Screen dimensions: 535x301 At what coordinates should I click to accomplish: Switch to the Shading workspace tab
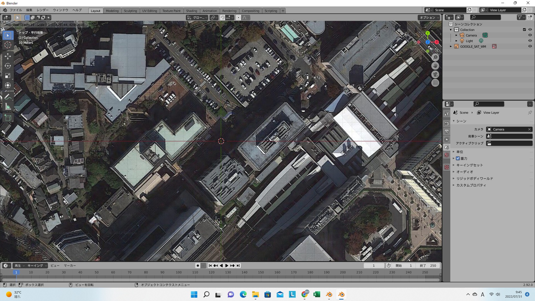pyautogui.click(x=191, y=11)
